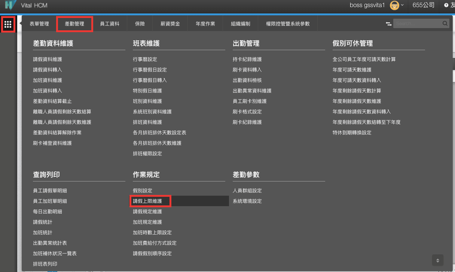Switch to the 差勤管理 tab
Screen dimensions: 455x272
74,24
